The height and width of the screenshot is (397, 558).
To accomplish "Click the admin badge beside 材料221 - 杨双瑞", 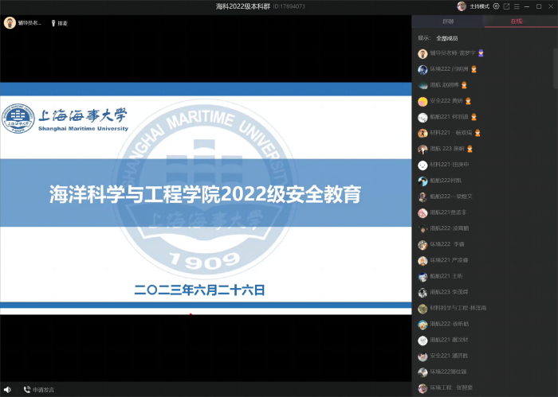I will [x=477, y=133].
